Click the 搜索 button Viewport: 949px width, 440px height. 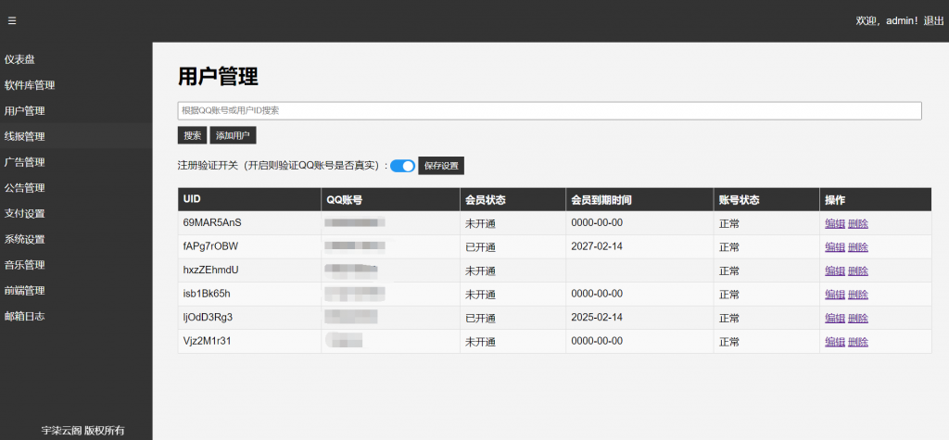192,136
